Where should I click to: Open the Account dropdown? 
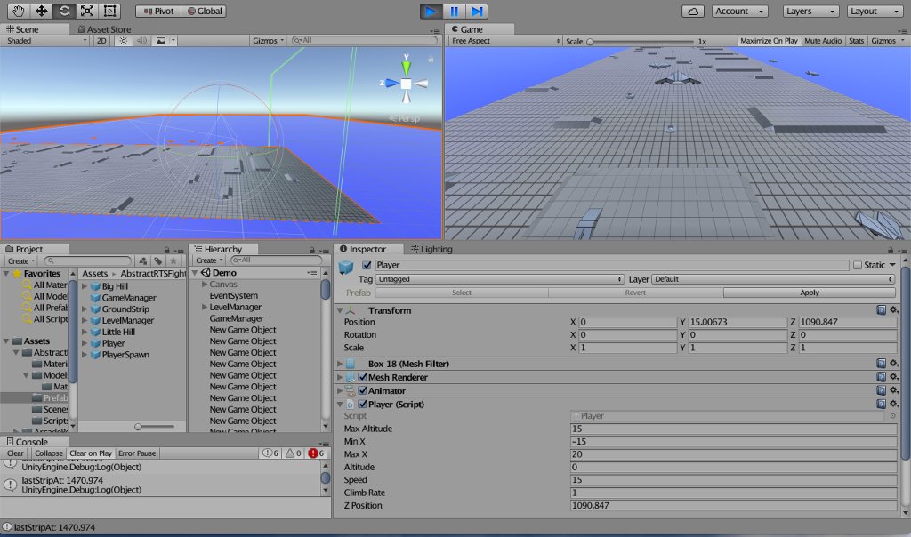[738, 11]
